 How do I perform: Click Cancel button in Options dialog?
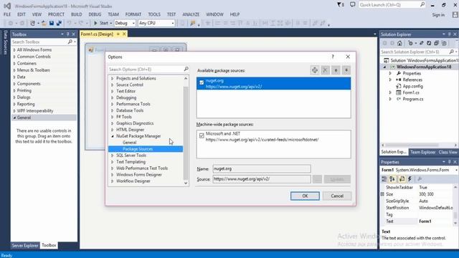pos(337,196)
